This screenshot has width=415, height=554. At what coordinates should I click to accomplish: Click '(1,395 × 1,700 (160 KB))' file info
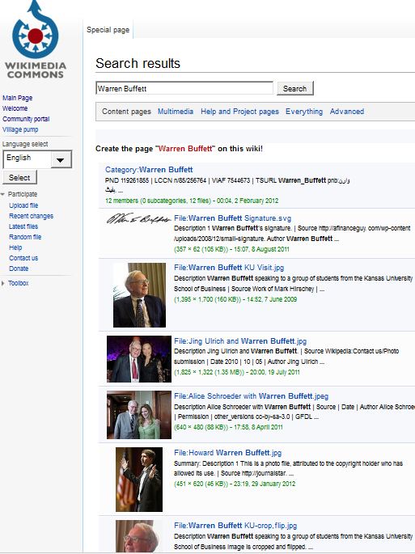coord(207,299)
